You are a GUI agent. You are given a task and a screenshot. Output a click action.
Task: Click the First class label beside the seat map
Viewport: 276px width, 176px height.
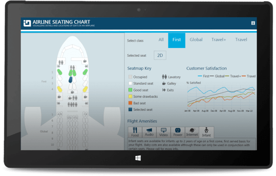44,81
